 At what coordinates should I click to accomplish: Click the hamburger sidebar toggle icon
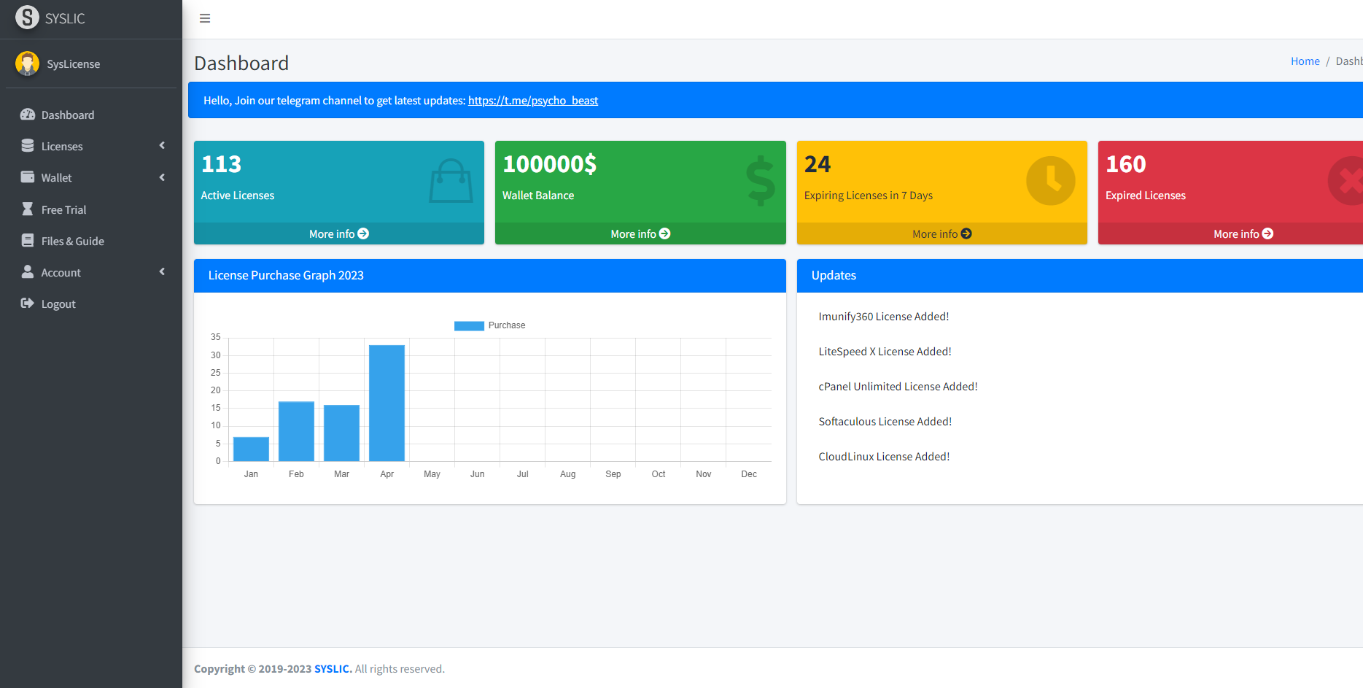click(x=205, y=18)
